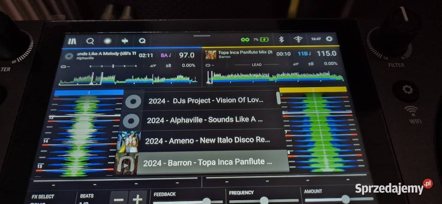442x204 pixels.
Task: Tap deck 2 loop icon
Action: point(210,65)
